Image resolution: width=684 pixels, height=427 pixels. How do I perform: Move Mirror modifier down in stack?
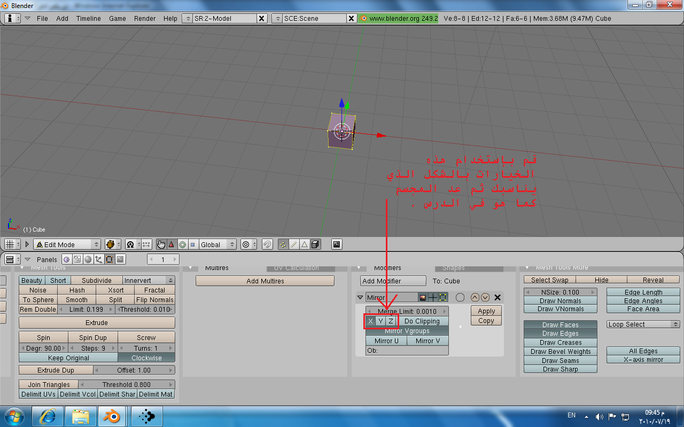(485, 297)
